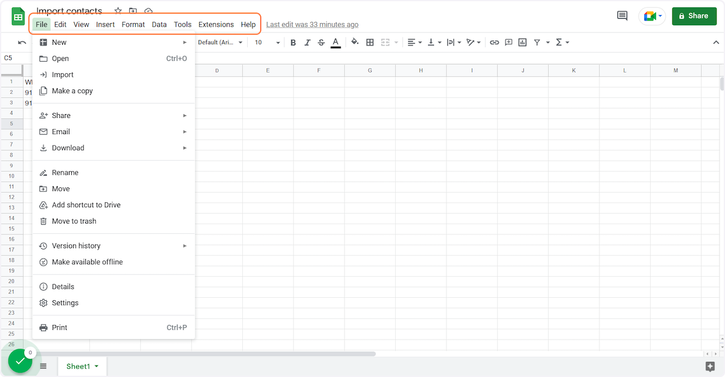
Task: Open horizontal align options
Action: click(x=414, y=42)
